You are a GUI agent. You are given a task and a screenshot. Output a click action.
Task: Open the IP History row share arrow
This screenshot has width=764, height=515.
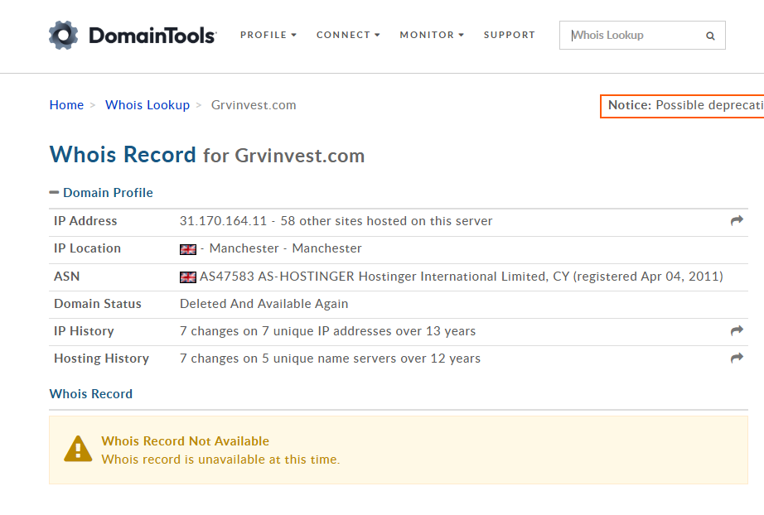pyautogui.click(x=737, y=331)
